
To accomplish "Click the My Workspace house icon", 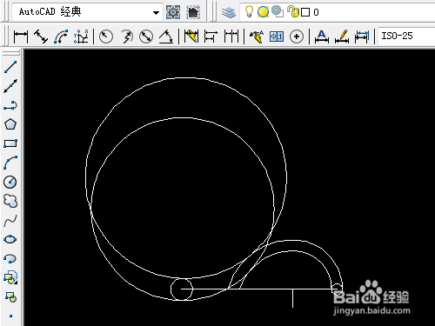I will (x=193, y=12).
